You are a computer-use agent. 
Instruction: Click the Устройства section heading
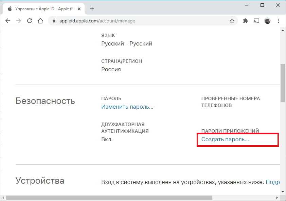tap(40, 181)
